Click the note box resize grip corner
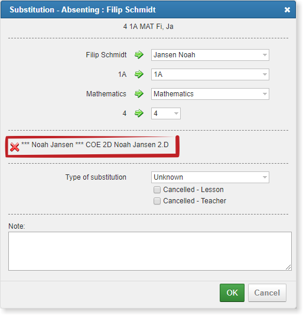Screen dimensions: 303x315 [x=288, y=267]
